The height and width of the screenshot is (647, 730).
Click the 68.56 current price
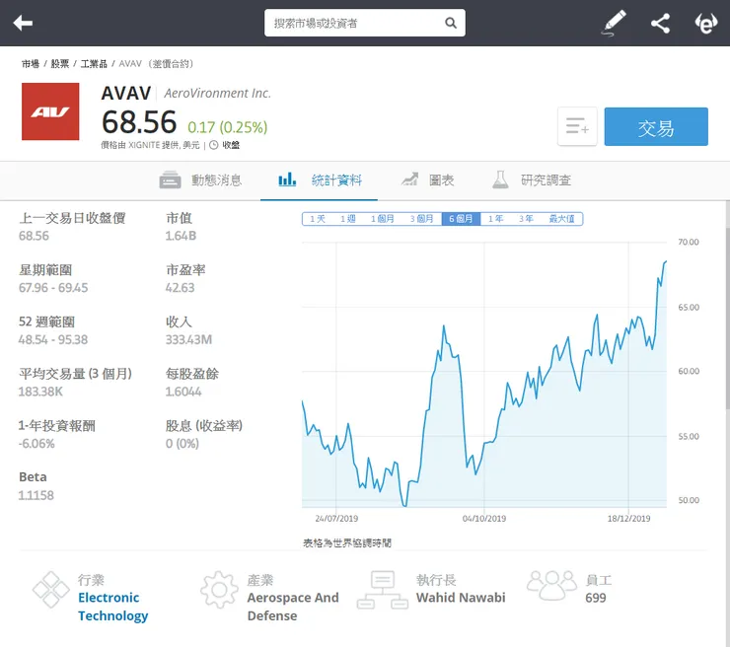(x=139, y=122)
